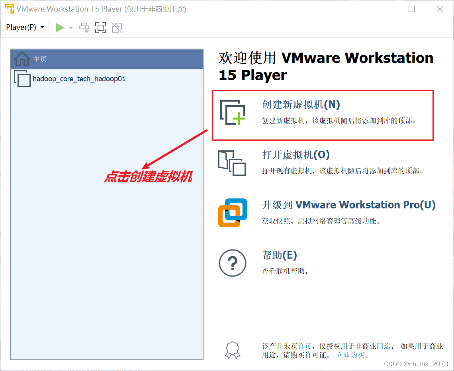Enter full screen mode via toolbar icon
The width and height of the screenshot is (454, 371).
[x=100, y=28]
